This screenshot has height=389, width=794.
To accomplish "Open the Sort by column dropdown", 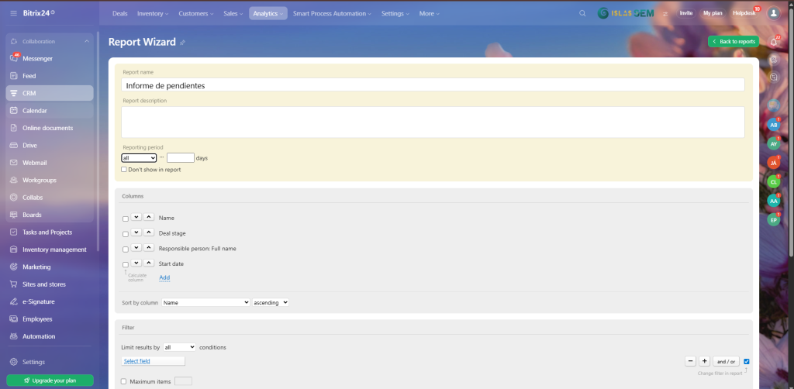I will [205, 302].
